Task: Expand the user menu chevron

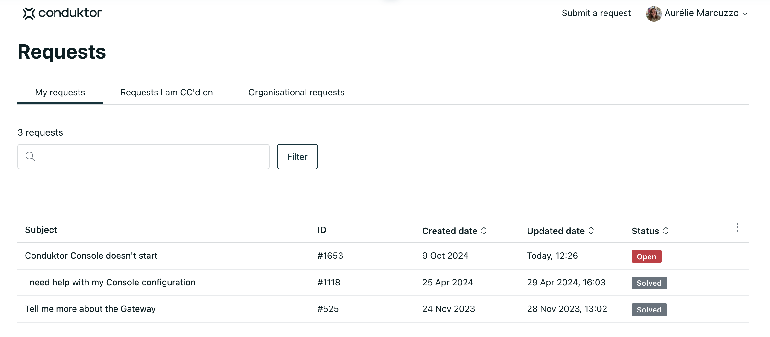Action: (x=745, y=14)
